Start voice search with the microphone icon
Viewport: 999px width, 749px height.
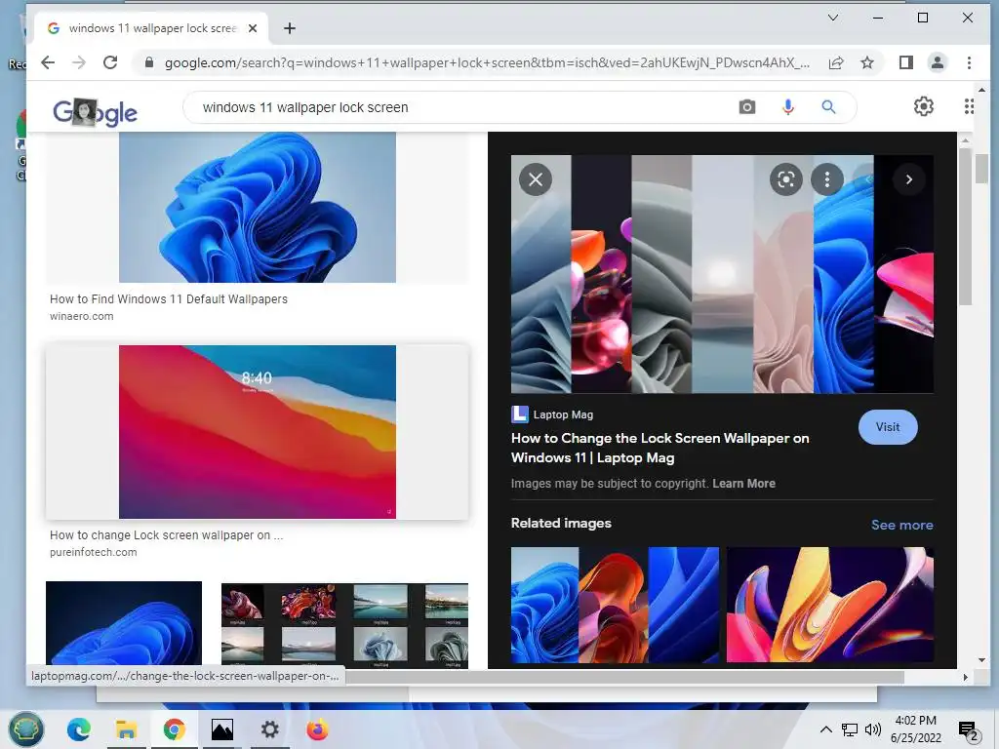coord(788,107)
